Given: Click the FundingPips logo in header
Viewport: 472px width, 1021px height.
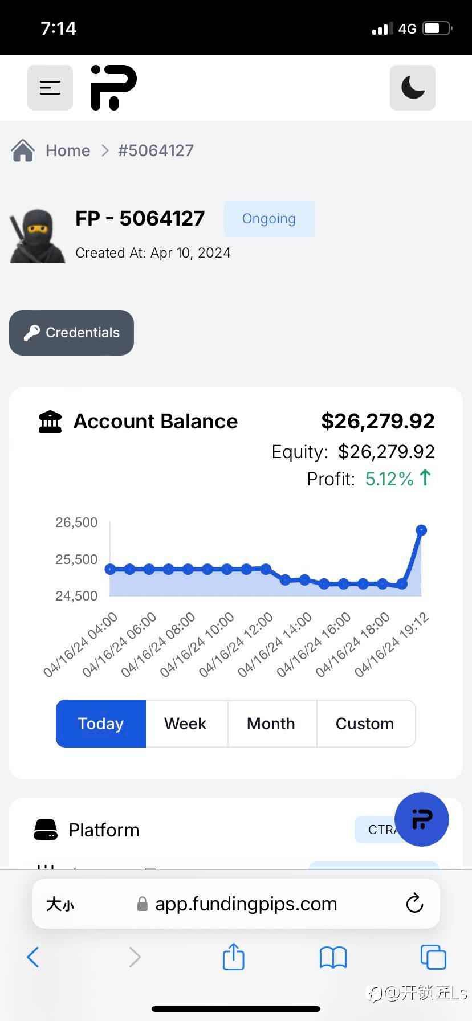Looking at the screenshot, I should point(114,88).
